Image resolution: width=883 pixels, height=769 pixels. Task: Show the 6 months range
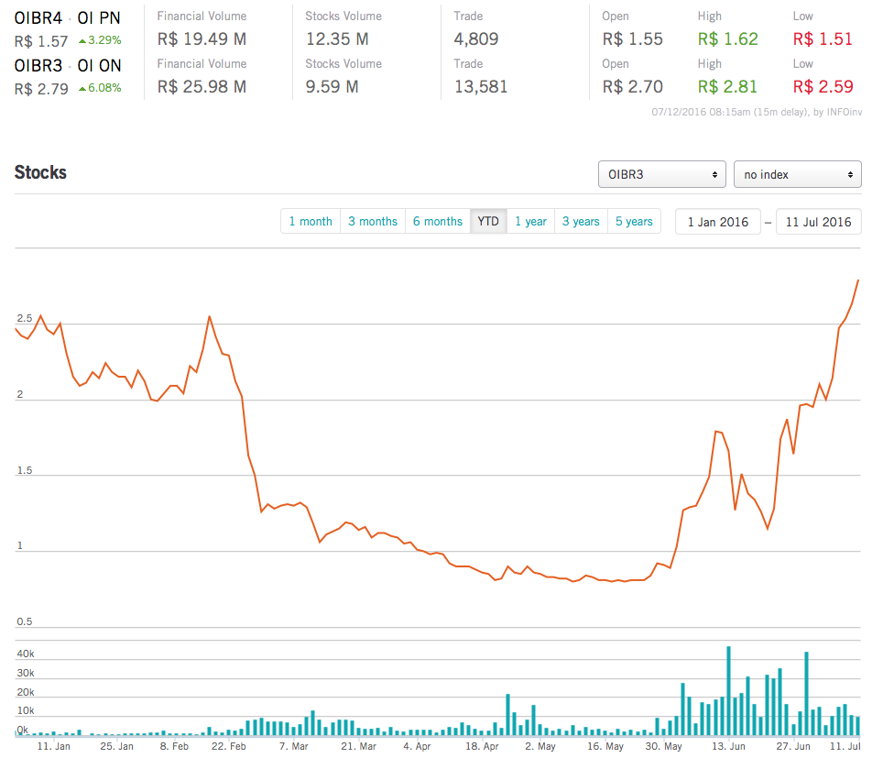click(x=438, y=222)
